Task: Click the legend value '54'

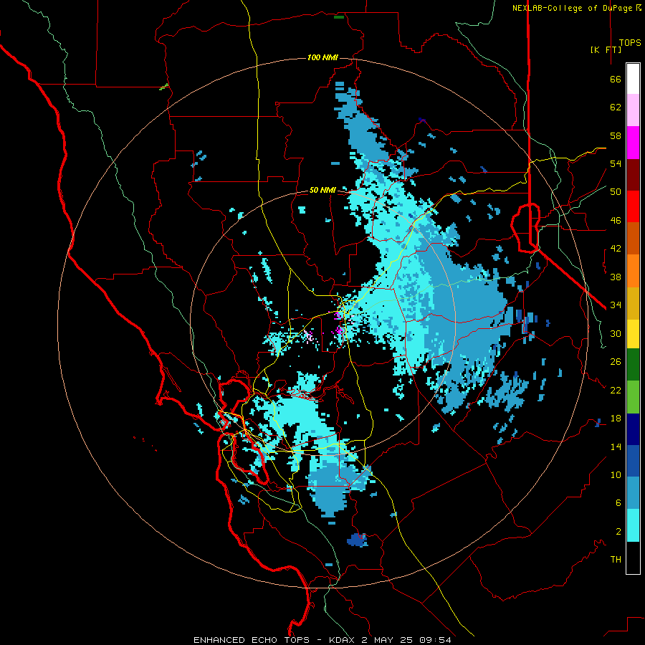Action: pos(616,163)
